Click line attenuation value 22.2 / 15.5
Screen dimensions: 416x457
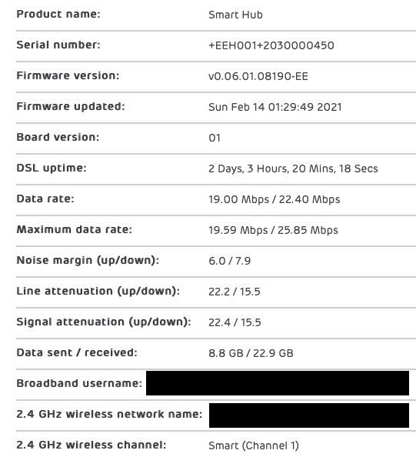(235, 292)
